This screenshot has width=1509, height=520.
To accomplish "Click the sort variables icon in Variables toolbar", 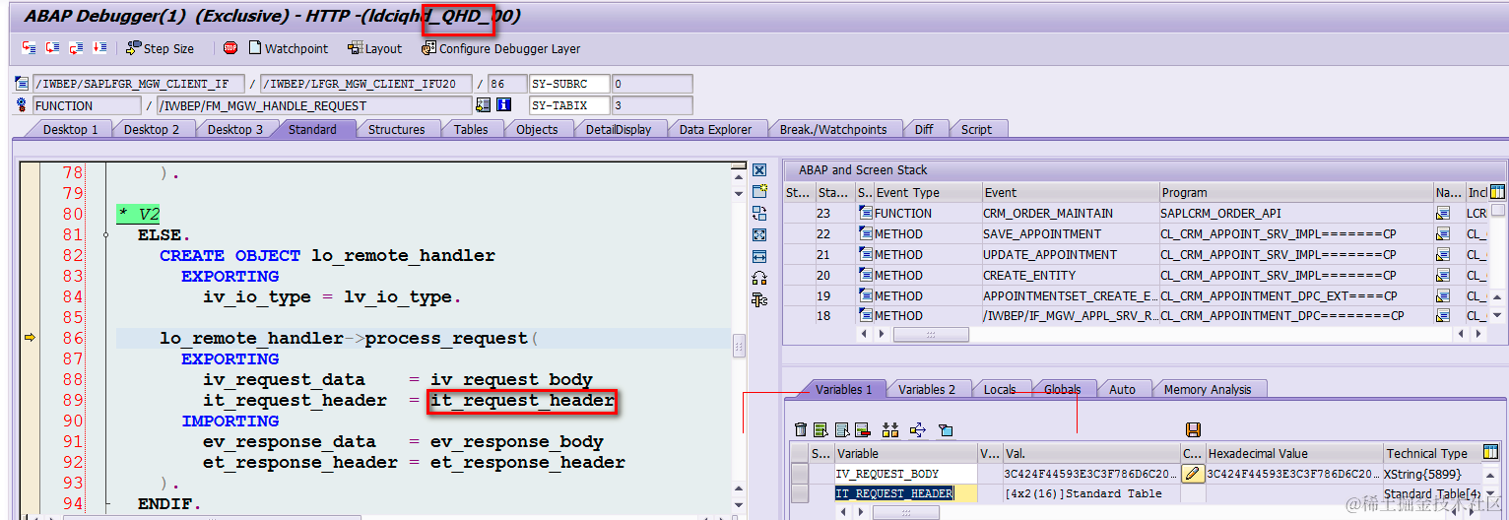I will (890, 429).
